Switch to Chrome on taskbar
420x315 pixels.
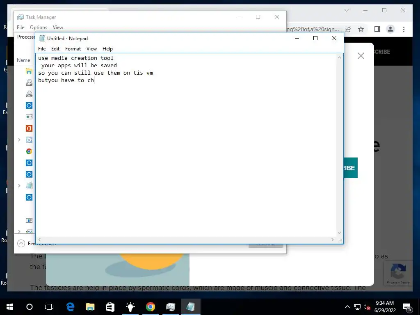151,307
